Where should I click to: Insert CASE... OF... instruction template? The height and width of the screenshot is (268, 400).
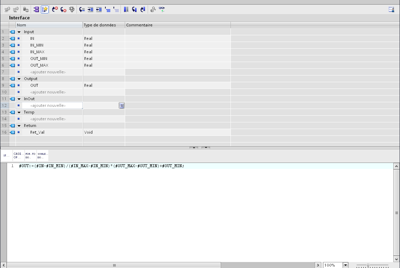(x=19, y=156)
